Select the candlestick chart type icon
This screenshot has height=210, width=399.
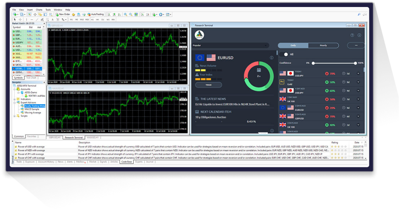(114, 14)
